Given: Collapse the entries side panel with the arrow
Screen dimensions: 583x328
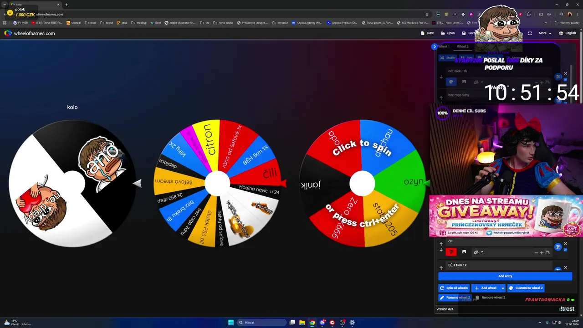Looking at the screenshot, I should click(434, 46).
